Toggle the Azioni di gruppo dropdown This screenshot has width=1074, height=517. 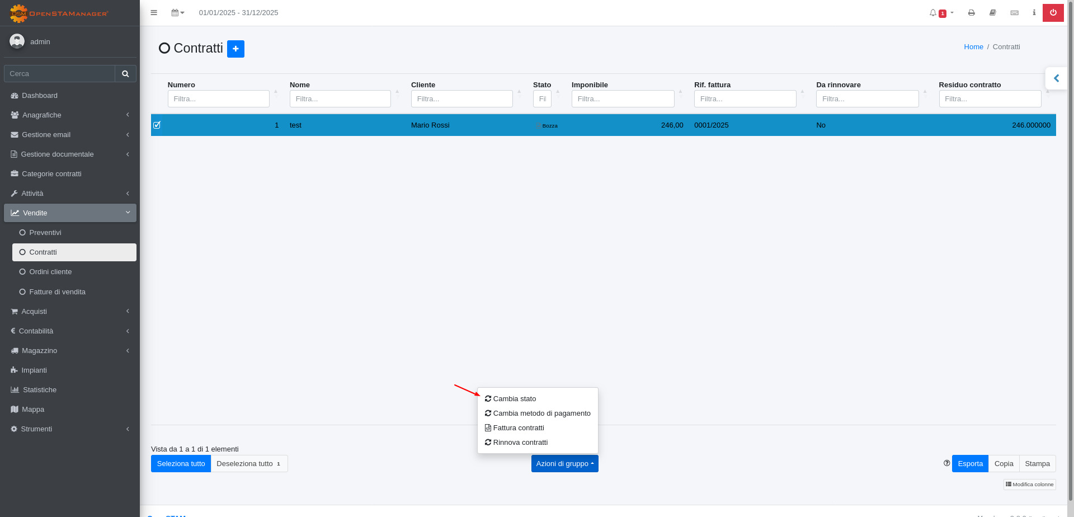tap(564, 464)
